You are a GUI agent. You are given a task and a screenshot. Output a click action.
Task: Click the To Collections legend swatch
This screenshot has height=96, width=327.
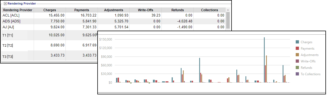point(297,74)
